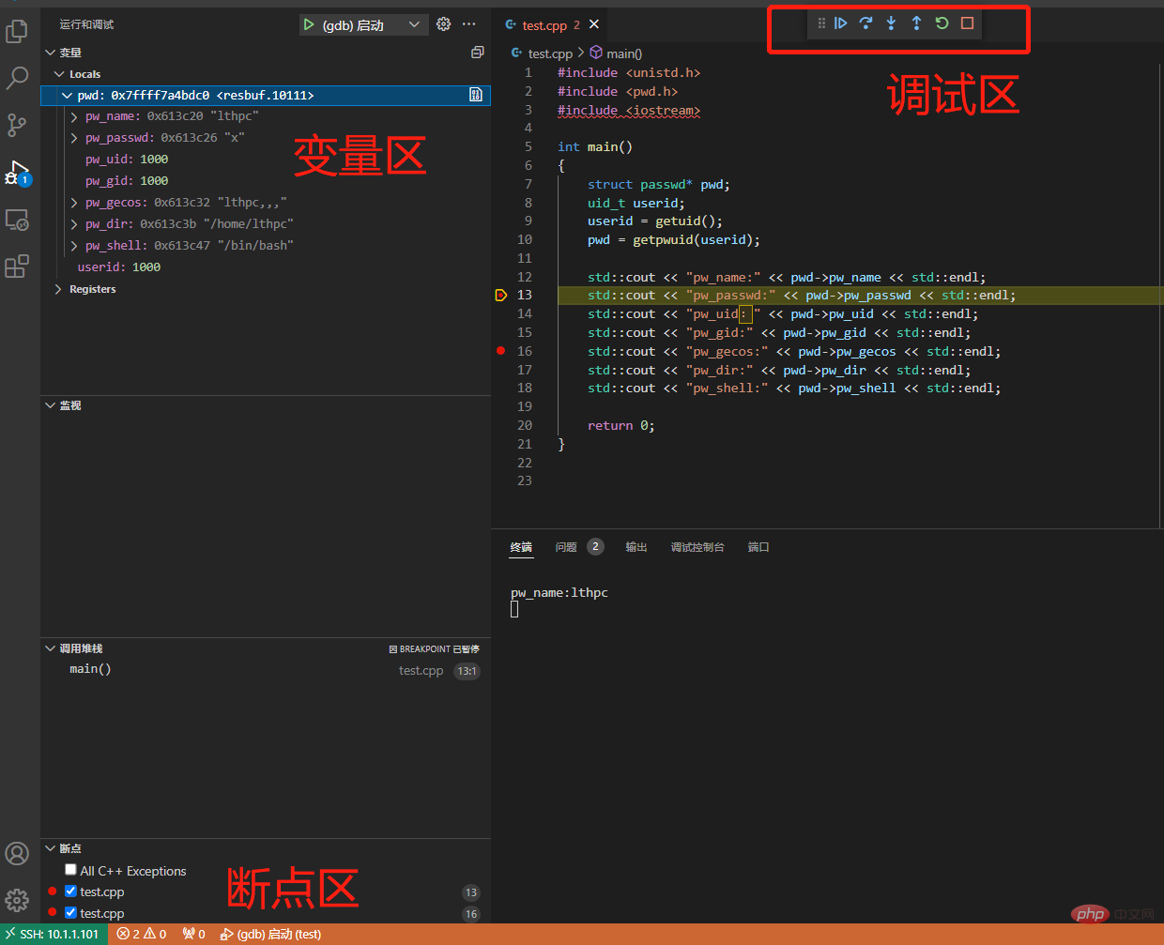Viewport: 1164px width, 945px height.
Task: Remove the red breakpoint dot at line 16
Action: (500, 351)
